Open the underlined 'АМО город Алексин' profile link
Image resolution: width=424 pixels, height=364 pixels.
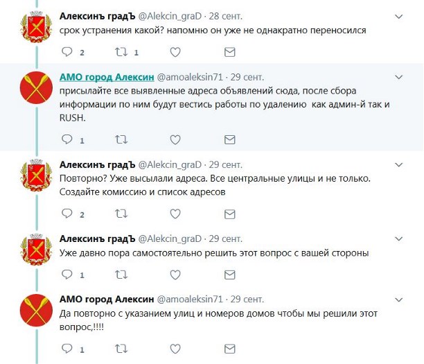107,77
